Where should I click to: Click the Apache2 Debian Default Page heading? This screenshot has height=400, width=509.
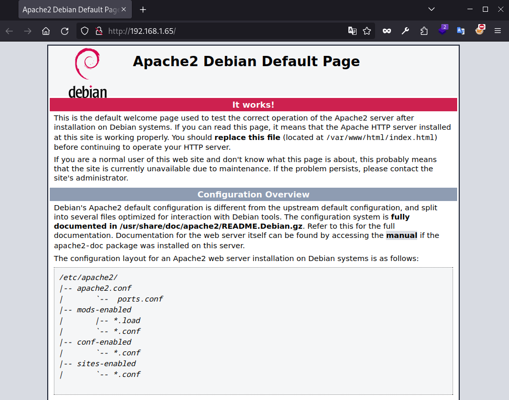[x=246, y=62]
